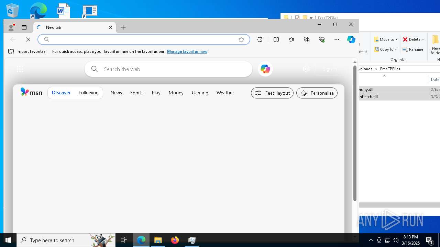Screen dimensions: 440x247
Task: Open Manage favorites now link
Action: [x=187, y=51]
